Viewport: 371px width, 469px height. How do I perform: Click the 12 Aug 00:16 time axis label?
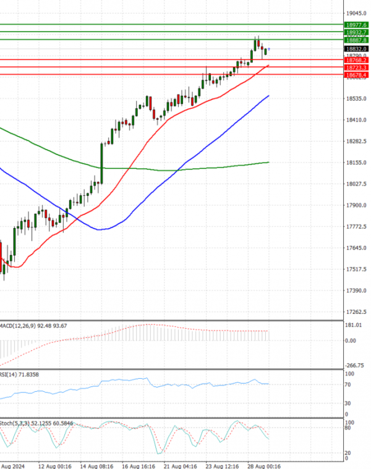click(55, 466)
